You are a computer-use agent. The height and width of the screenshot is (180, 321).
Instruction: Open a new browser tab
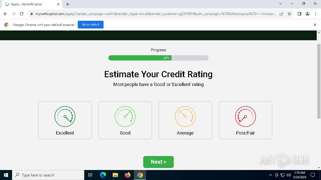coord(68,4)
